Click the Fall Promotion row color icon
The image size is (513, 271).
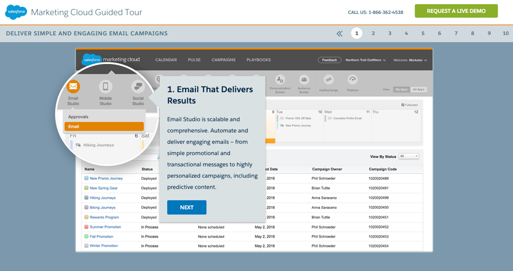[86, 236]
